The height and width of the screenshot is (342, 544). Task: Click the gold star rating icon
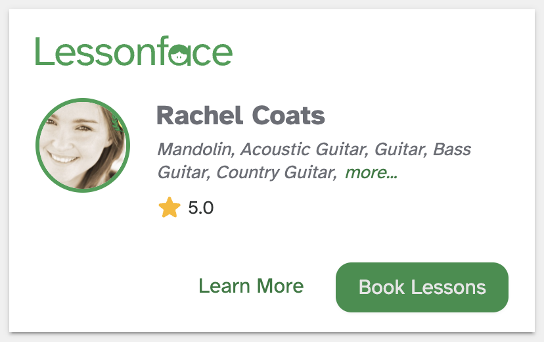click(170, 208)
